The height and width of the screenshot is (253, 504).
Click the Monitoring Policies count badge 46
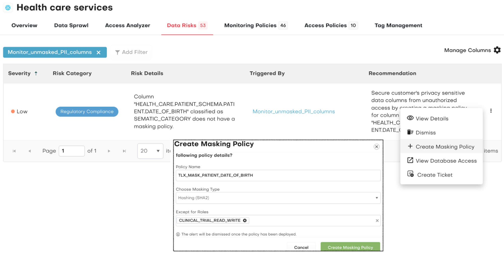click(x=283, y=25)
